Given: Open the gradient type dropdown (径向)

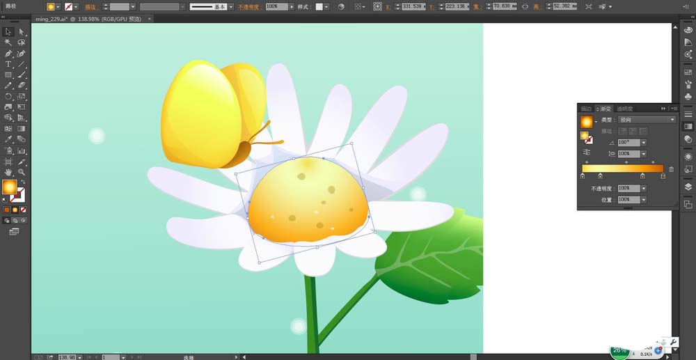Looking at the screenshot, I should point(647,120).
